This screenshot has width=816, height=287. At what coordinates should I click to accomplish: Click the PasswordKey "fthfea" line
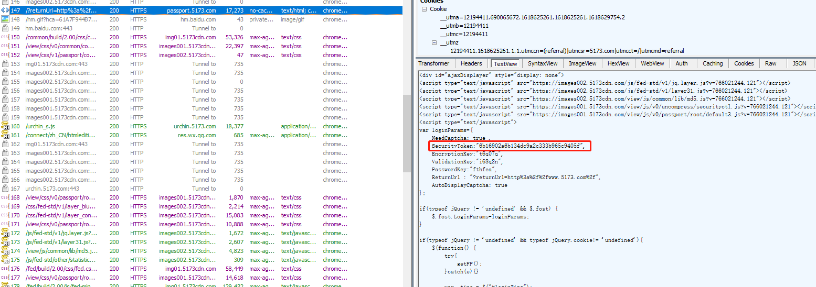pyautogui.click(x=464, y=170)
